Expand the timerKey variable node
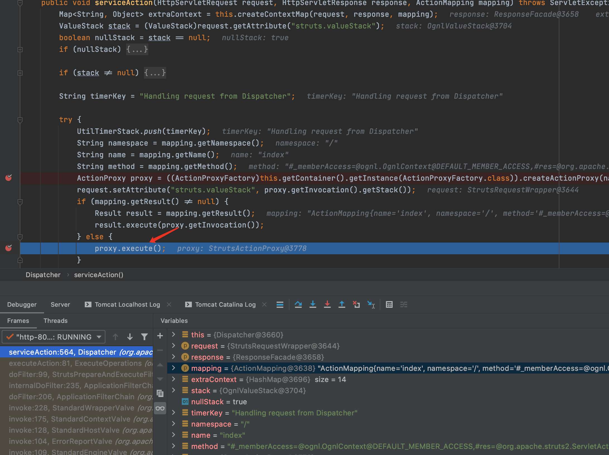This screenshot has height=455, width=609. tap(173, 412)
